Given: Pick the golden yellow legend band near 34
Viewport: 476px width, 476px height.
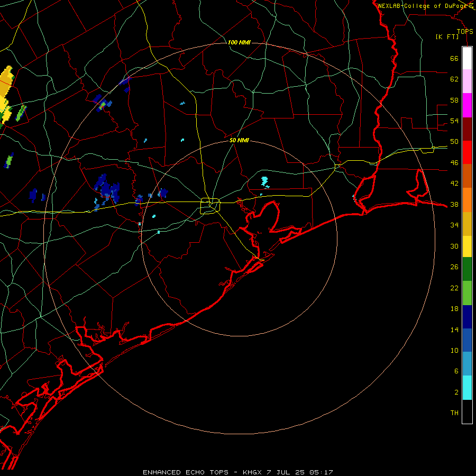Looking at the screenshot, I should [x=467, y=224].
